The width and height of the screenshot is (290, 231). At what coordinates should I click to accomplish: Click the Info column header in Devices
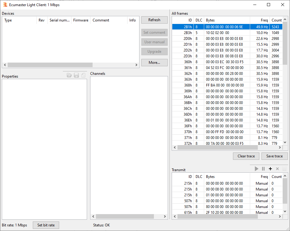133,20
